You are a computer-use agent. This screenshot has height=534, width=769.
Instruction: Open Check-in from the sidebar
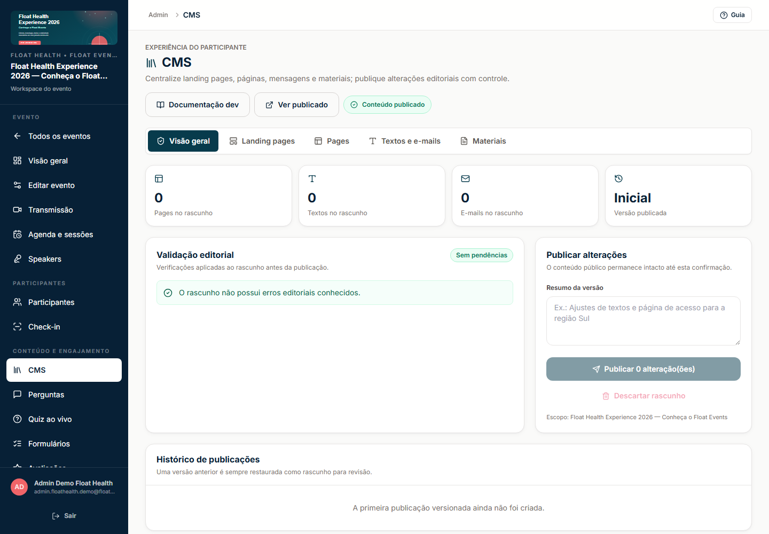click(x=64, y=327)
